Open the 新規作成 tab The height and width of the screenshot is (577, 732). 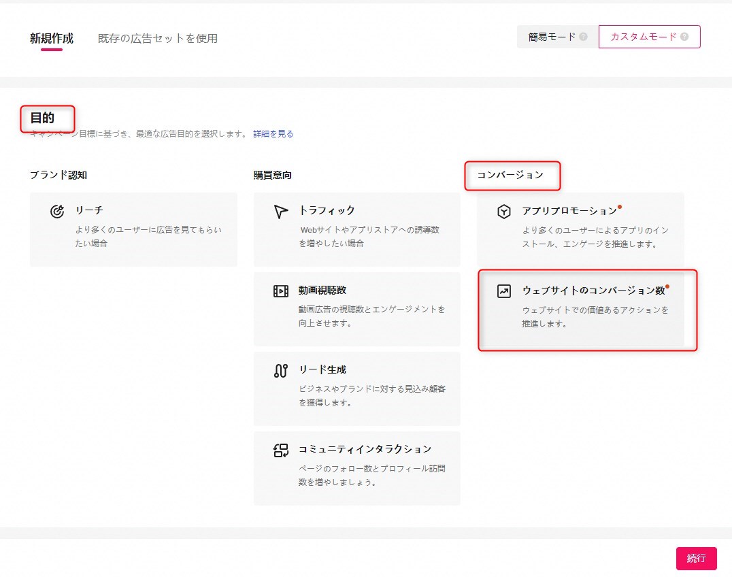[52, 39]
